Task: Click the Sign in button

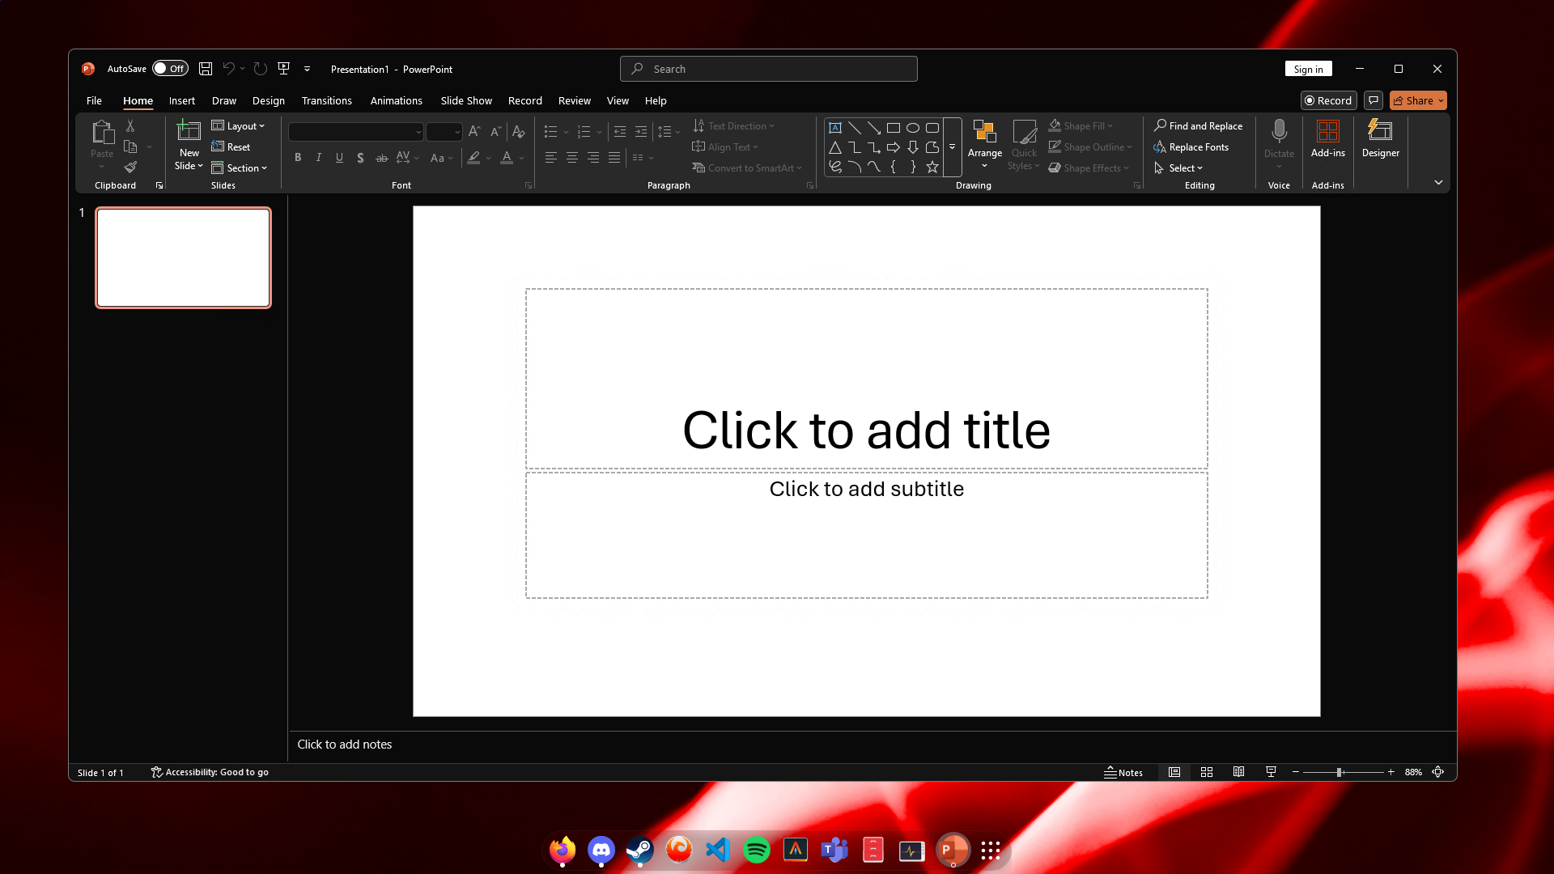Action: pos(1308,69)
